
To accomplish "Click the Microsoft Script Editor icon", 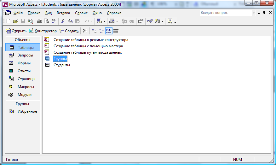I will pyautogui.click(x=132, y=21).
